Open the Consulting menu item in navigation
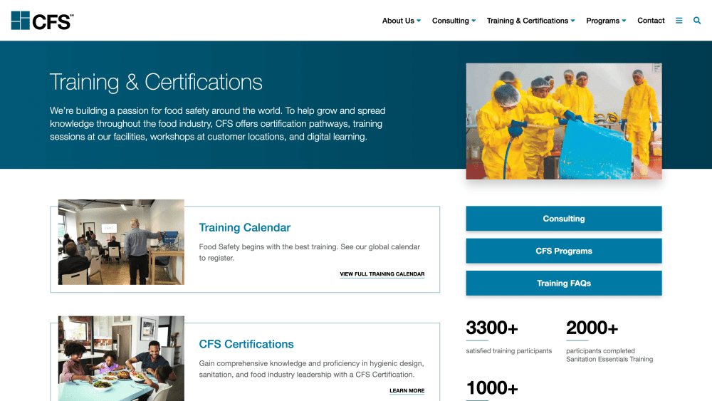 pos(450,21)
